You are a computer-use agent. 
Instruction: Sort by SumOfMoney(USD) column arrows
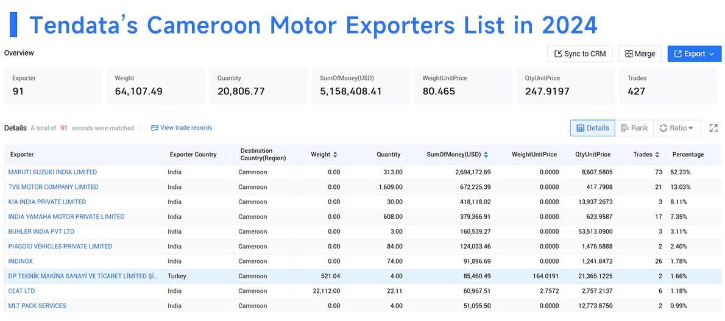click(x=486, y=155)
